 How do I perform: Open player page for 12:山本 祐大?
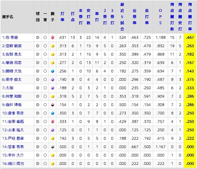(x=13, y=130)
